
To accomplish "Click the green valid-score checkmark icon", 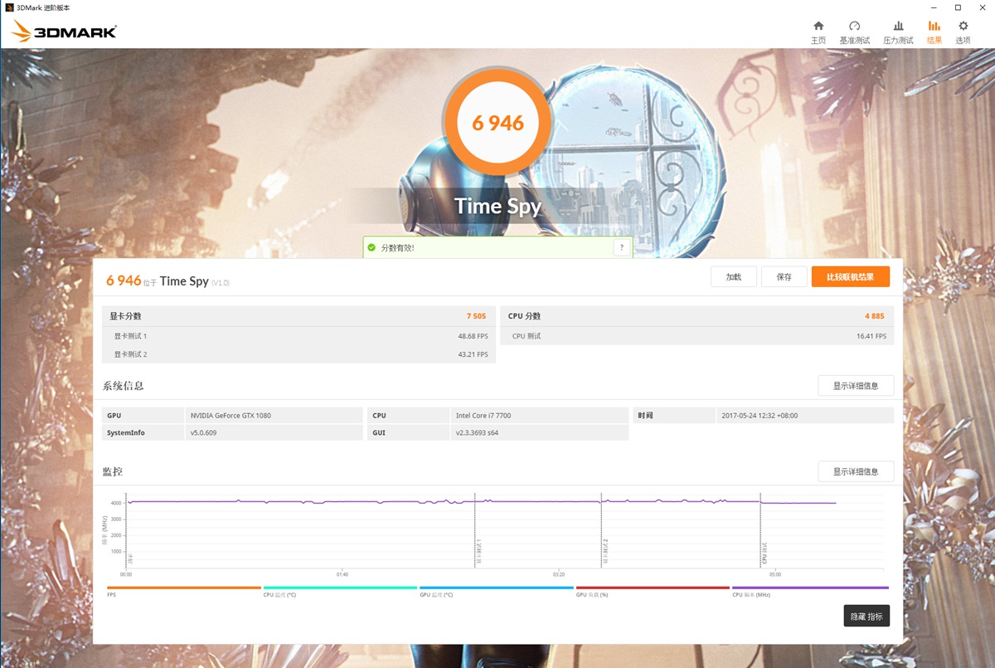I will [371, 247].
